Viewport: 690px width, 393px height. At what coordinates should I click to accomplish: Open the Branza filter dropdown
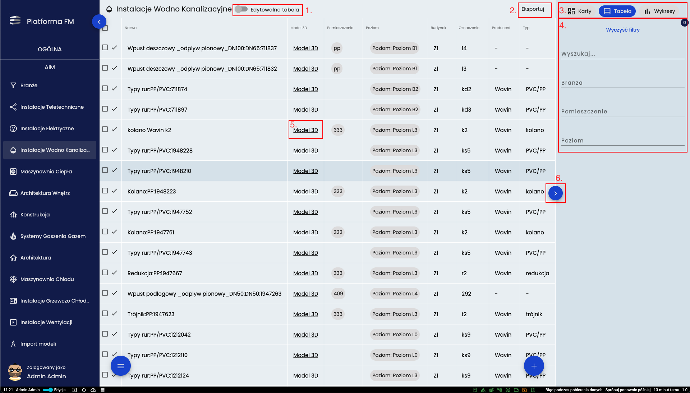point(623,83)
